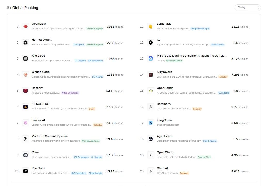Select Roleplay tag on Janitor AI row

[98, 125]
